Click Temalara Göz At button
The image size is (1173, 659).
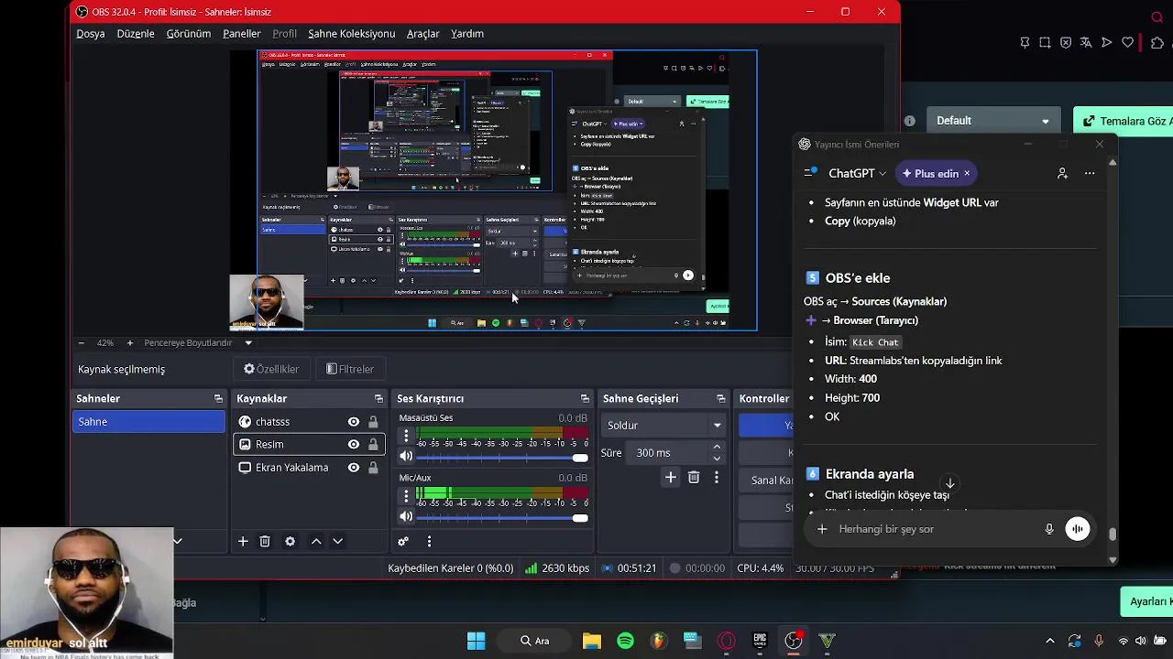click(1124, 121)
